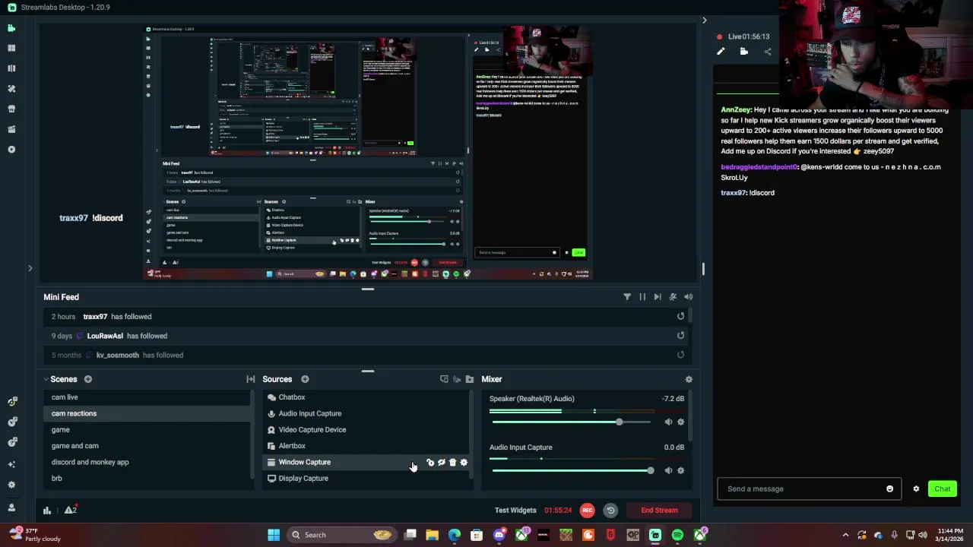Select the 'game' scene
Image resolution: width=973 pixels, height=547 pixels.
coord(147,430)
